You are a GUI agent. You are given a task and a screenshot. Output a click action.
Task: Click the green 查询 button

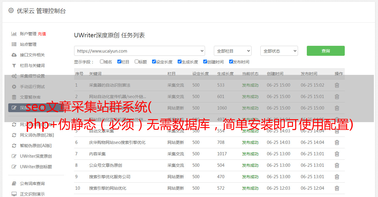click(x=326, y=51)
